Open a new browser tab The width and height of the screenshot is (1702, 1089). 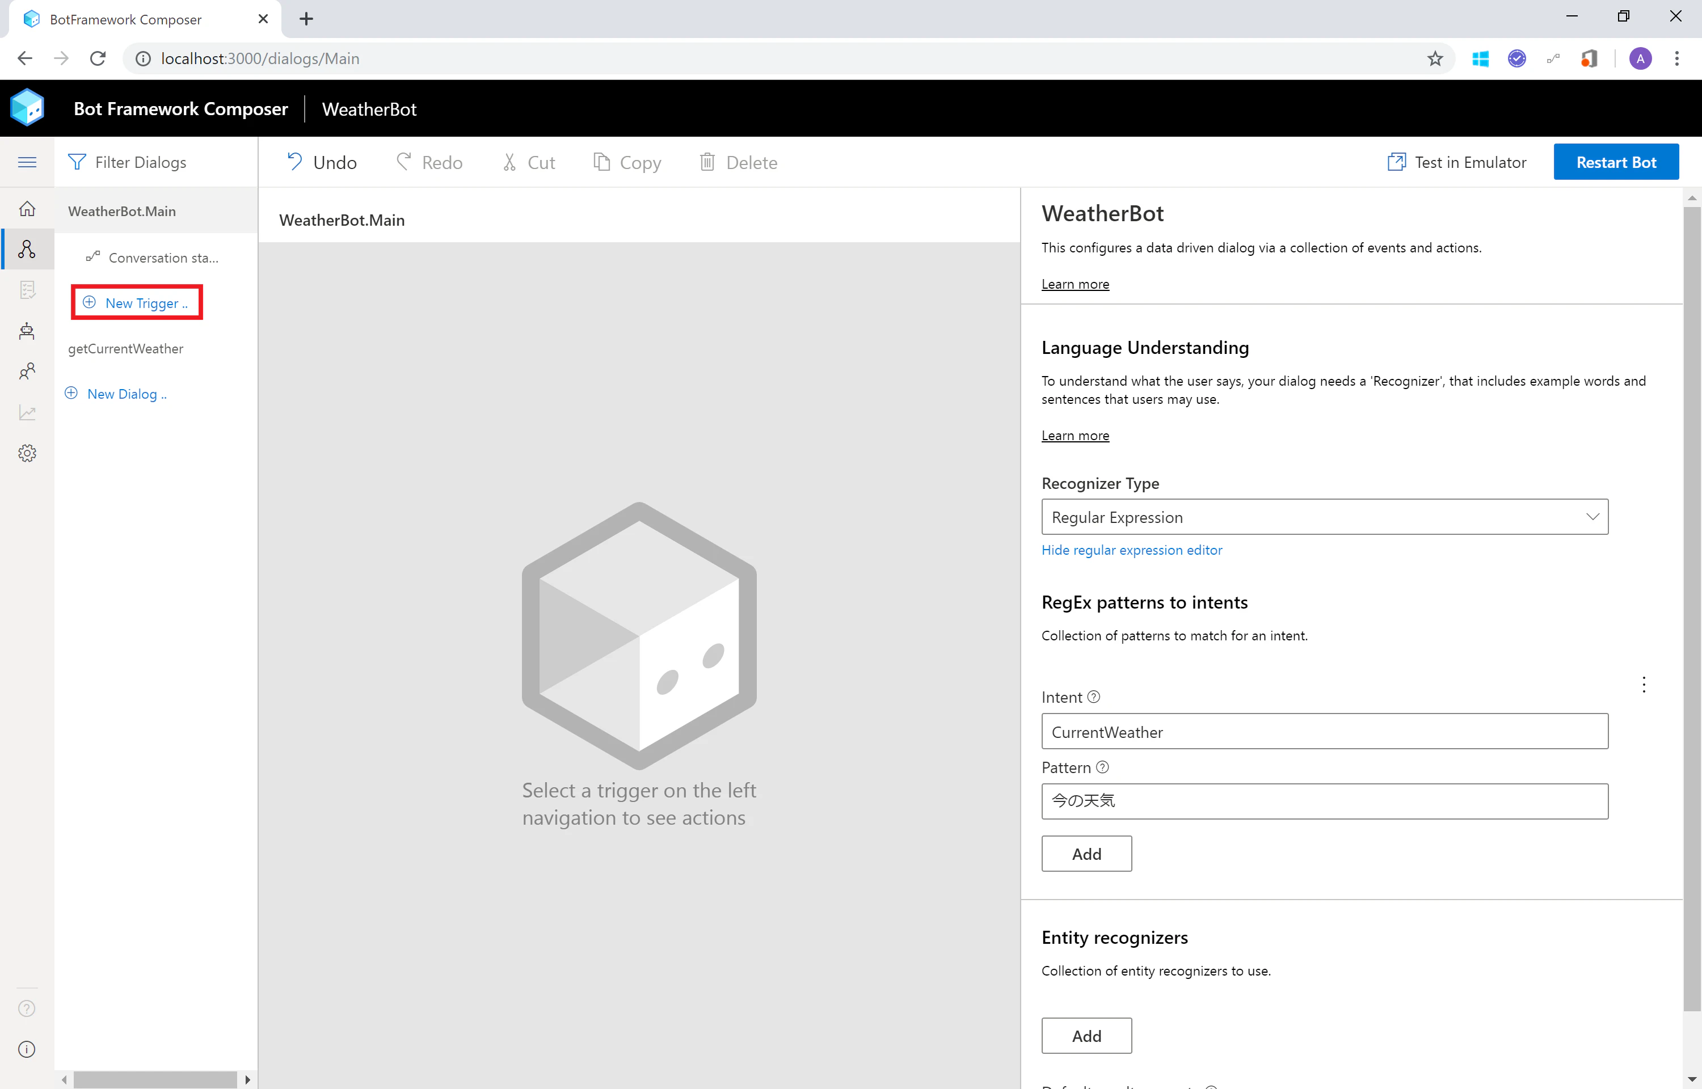point(306,19)
